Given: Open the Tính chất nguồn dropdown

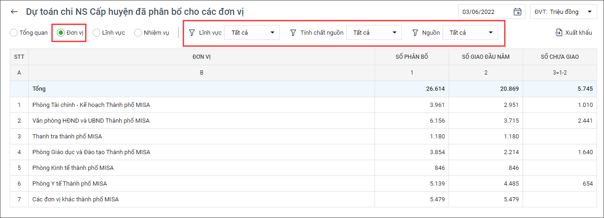Looking at the screenshot, I should tap(374, 32).
